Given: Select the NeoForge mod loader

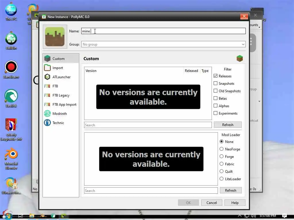Looking at the screenshot, I should click(x=221, y=149).
